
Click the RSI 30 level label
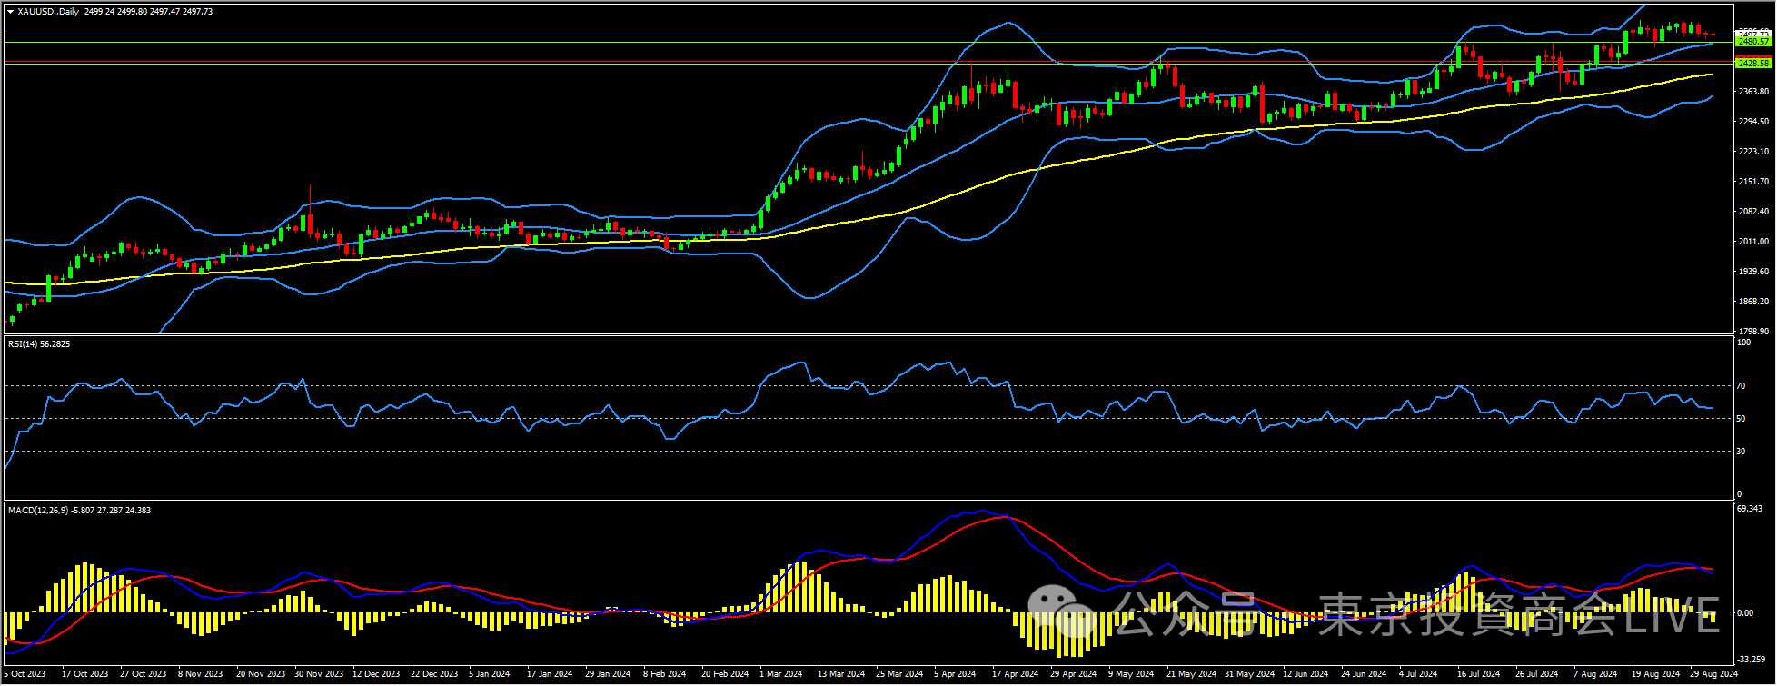(x=1741, y=452)
